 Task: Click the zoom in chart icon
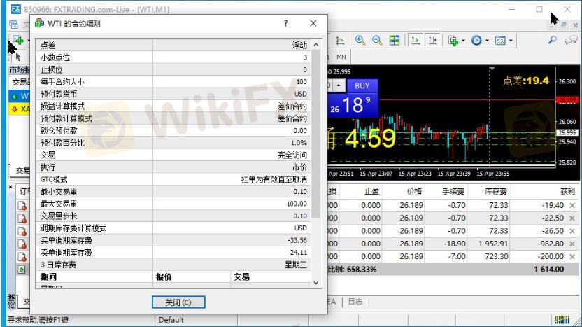pyautogui.click(x=360, y=41)
